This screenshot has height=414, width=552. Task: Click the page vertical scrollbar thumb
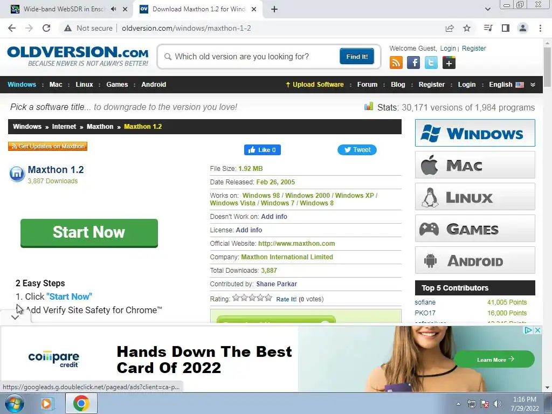[547, 67]
